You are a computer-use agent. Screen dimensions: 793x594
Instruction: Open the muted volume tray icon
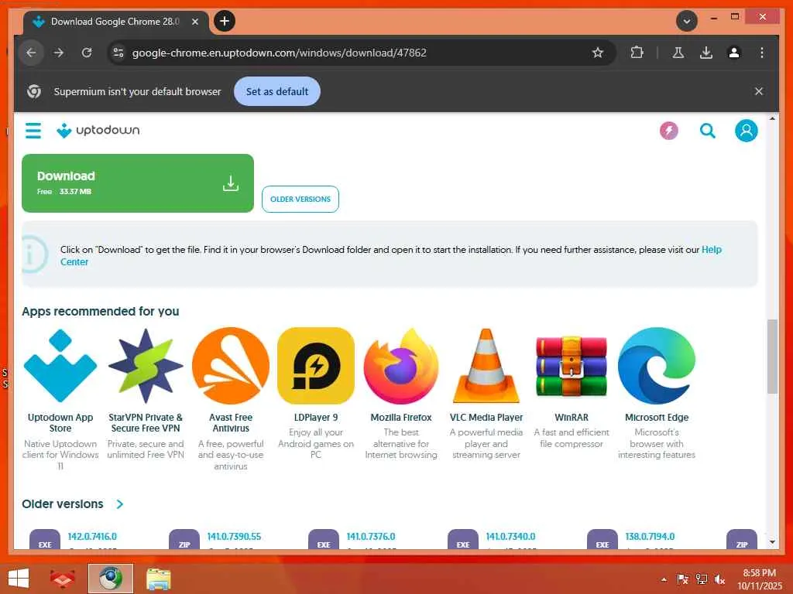coord(719,579)
